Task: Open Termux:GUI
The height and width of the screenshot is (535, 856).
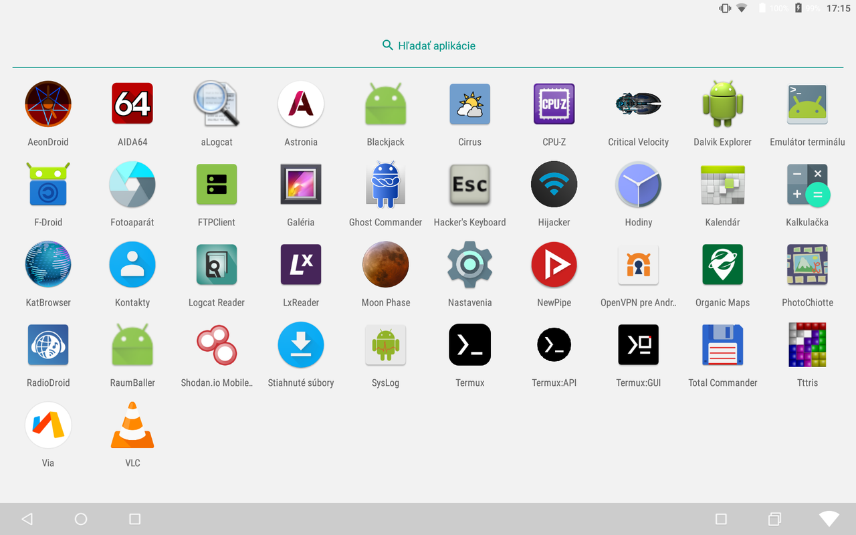Action: [x=639, y=345]
